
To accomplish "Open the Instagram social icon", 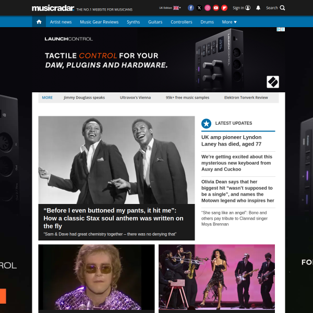I will click(208, 8).
